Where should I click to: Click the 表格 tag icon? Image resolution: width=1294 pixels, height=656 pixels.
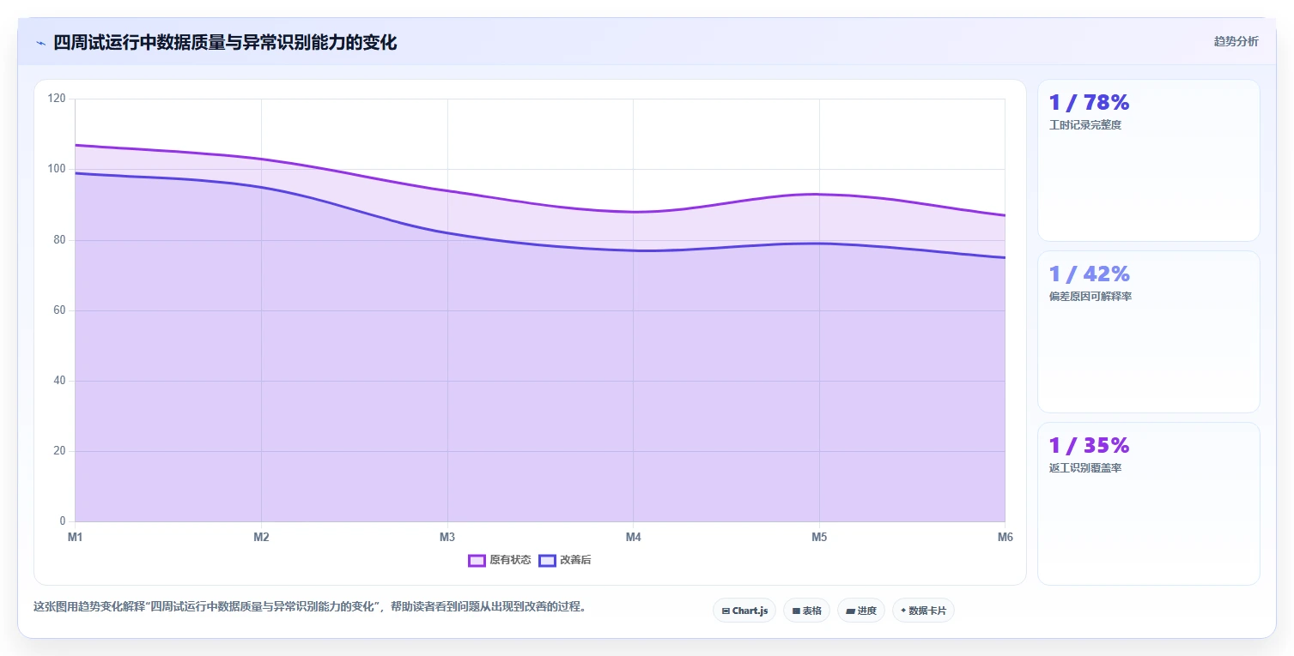(x=796, y=611)
